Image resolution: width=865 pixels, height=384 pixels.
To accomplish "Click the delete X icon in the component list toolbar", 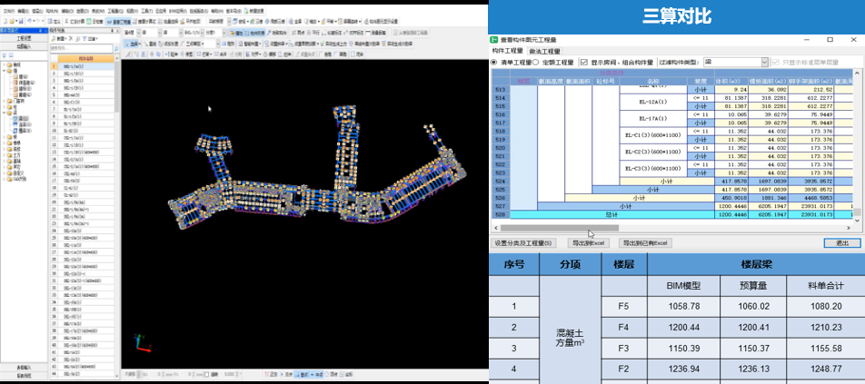I will tap(71, 38).
